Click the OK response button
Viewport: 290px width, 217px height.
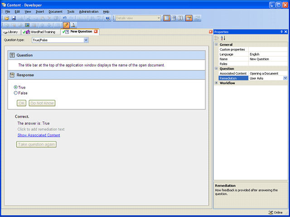coord(21,103)
